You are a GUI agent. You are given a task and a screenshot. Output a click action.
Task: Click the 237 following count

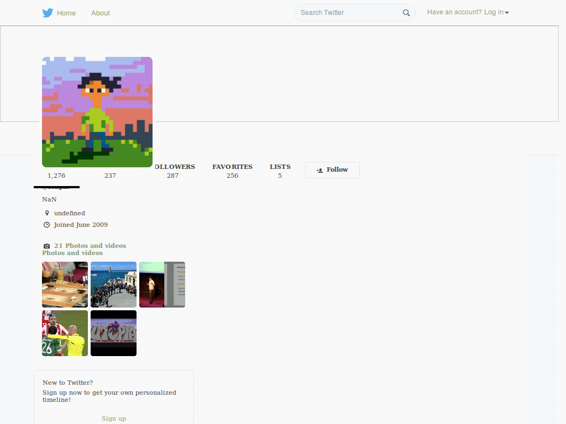tap(110, 176)
